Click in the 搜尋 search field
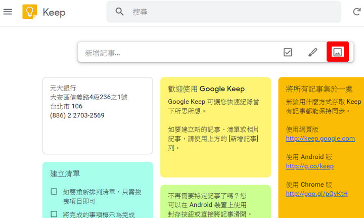The image size is (364, 218). pos(223,12)
